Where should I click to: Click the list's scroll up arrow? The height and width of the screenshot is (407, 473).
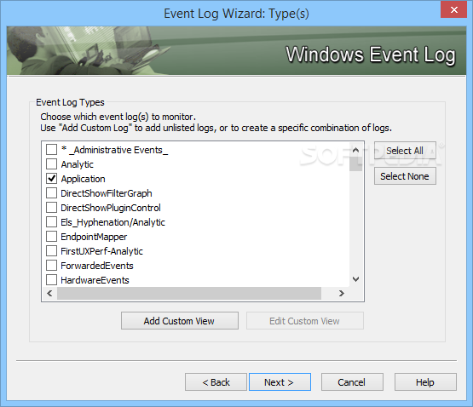[355, 150]
